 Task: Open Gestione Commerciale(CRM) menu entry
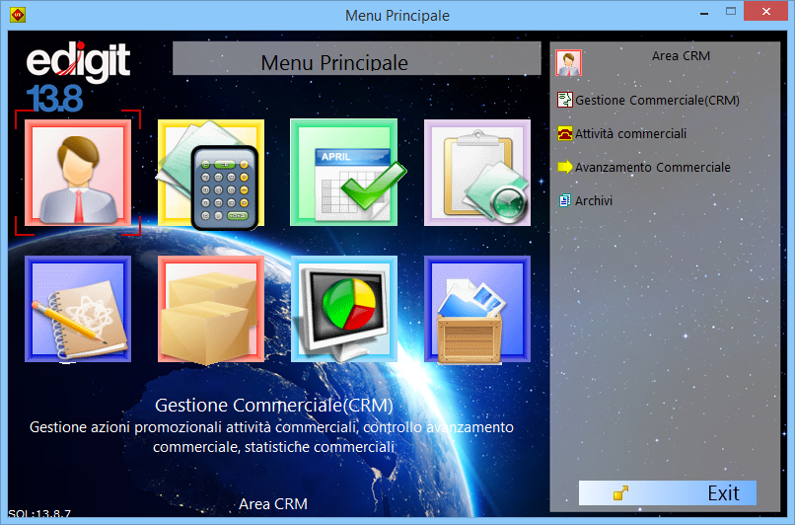point(657,101)
